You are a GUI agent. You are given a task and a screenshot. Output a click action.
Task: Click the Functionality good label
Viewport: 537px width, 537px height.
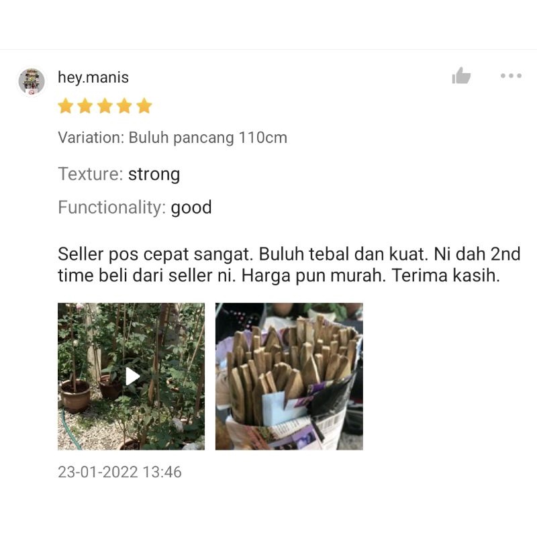point(135,207)
